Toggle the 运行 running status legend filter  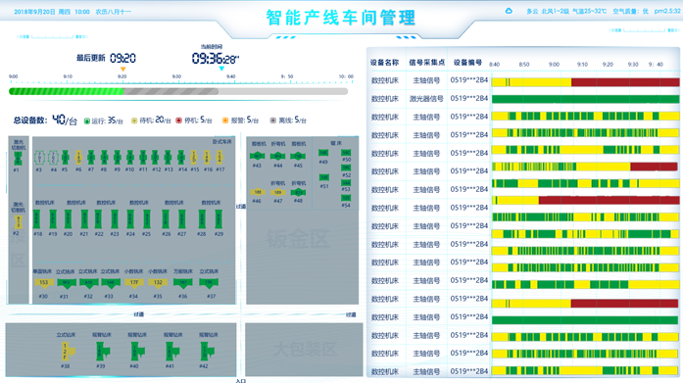(103, 120)
